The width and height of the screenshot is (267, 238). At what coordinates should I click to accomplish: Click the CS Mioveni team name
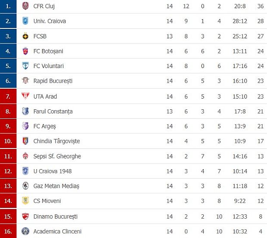[x=47, y=201]
